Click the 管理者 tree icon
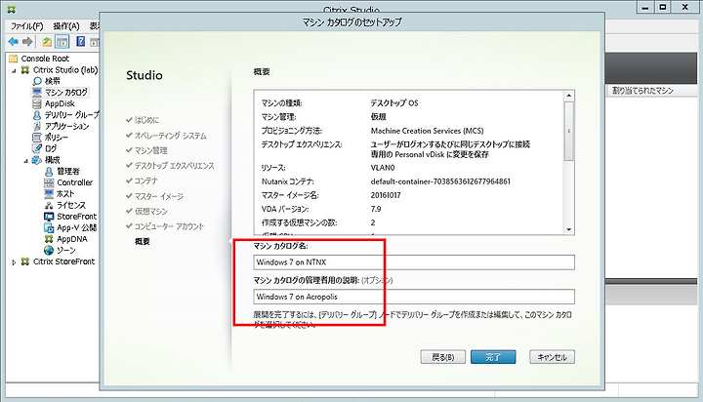This screenshot has height=402, width=703. point(49,171)
